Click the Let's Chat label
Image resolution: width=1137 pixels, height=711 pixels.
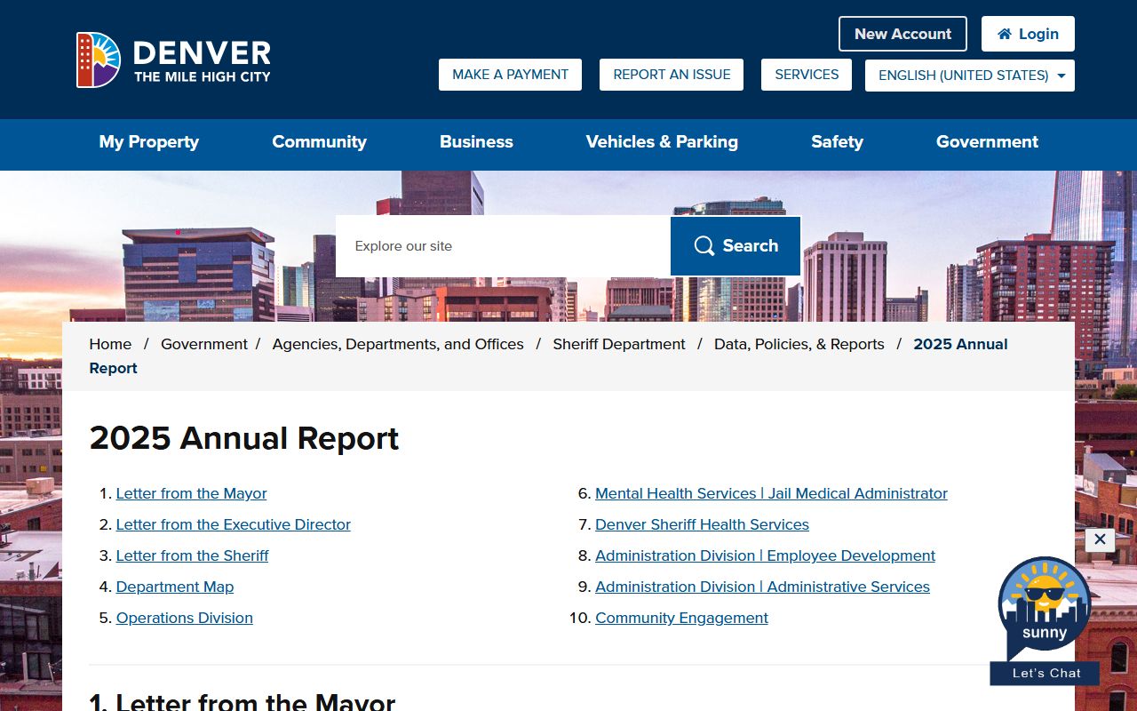(1046, 673)
